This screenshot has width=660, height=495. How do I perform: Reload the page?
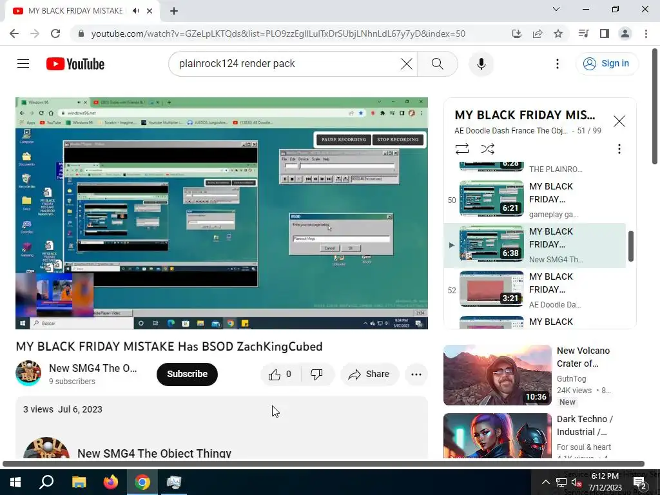pos(55,34)
